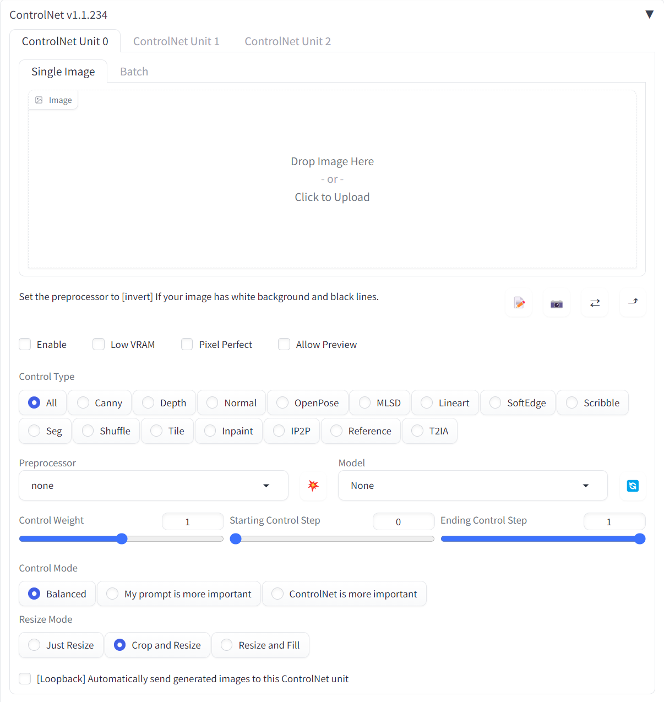The image size is (664, 702).
Task: Pick the Normal control type
Action: [x=231, y=402]
